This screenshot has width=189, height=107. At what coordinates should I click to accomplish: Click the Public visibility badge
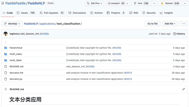(50, 3)
